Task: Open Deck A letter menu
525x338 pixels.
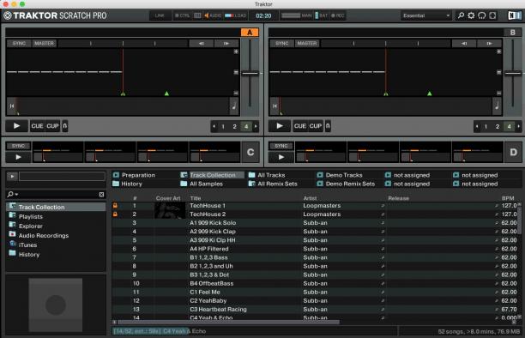Action: [250, 32]
